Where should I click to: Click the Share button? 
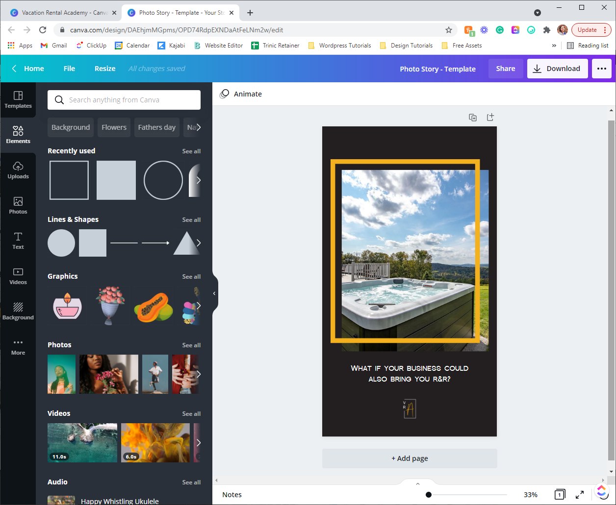click(505, 69)
